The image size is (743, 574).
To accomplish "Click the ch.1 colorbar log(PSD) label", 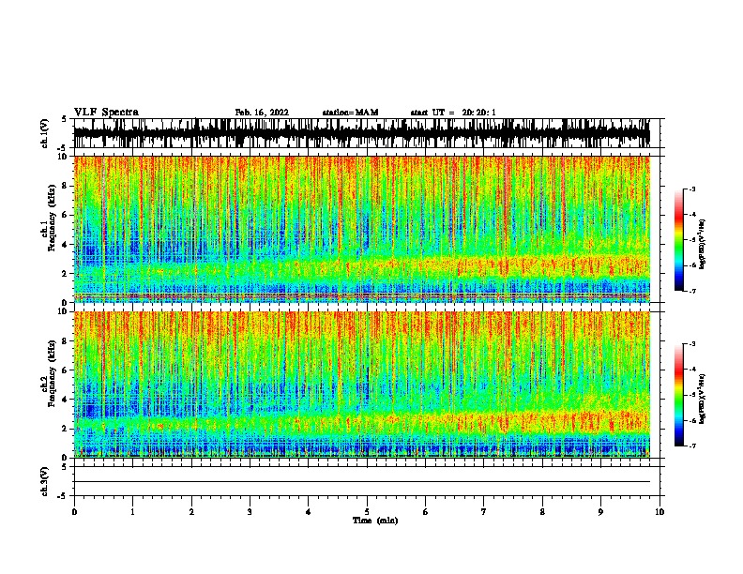I will [702, 245].
